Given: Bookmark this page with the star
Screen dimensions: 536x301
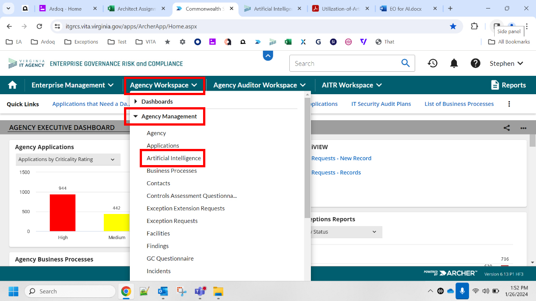Looking at the screenshot, I should 453,26.
